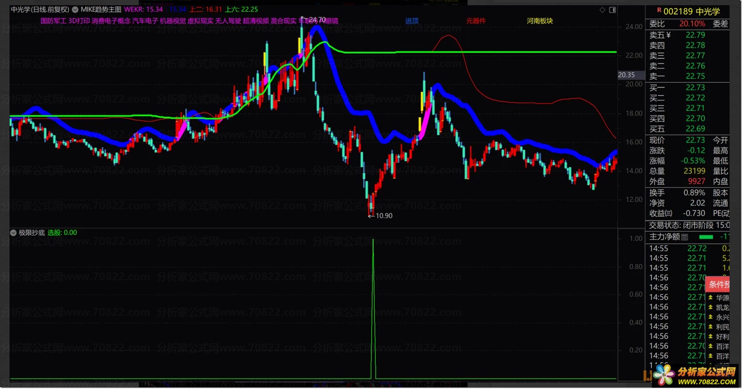Click the 换手 value 0.89%
This screenshot has width=743, height=389.
click(x=694, y=193)
